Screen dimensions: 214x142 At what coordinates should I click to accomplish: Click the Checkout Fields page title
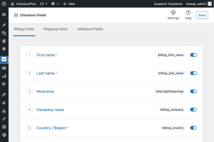click(x=33, y=15)
